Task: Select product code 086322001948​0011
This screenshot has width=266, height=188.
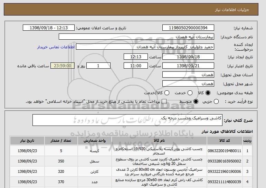Action: coord(224,151)
